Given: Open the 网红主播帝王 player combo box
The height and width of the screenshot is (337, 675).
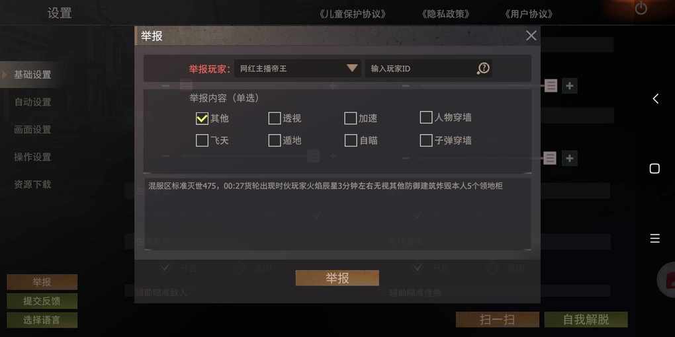Looking at the screenshot, I should click(298, 68).
